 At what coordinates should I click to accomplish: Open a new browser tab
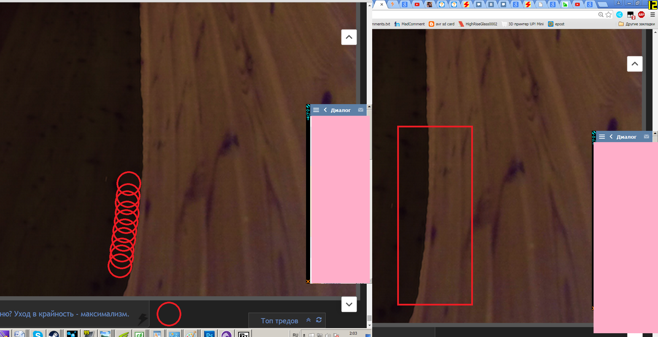602,5
